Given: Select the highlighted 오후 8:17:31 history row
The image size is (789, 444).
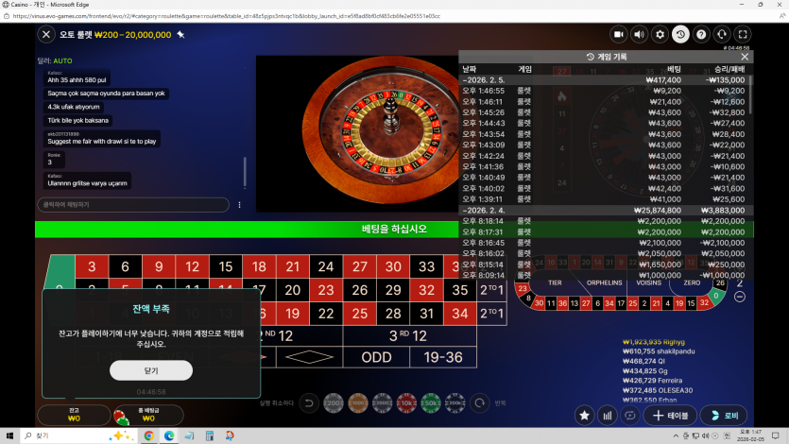Looking at the screenshot, I should tap(606, 231).
